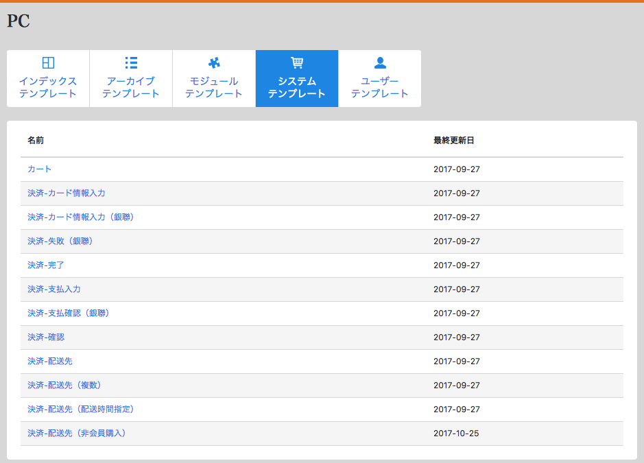Open the アーカイブテンプレート tab
644x463 pixels.
(x=131, y=87)
